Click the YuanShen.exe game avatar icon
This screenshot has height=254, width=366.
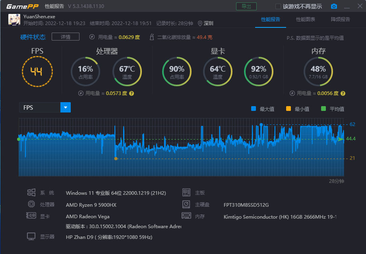pyautogui.click(x=14, y=19)
